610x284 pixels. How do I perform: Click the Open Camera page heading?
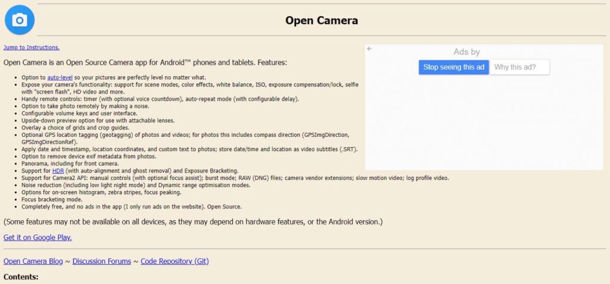[321, 20]
